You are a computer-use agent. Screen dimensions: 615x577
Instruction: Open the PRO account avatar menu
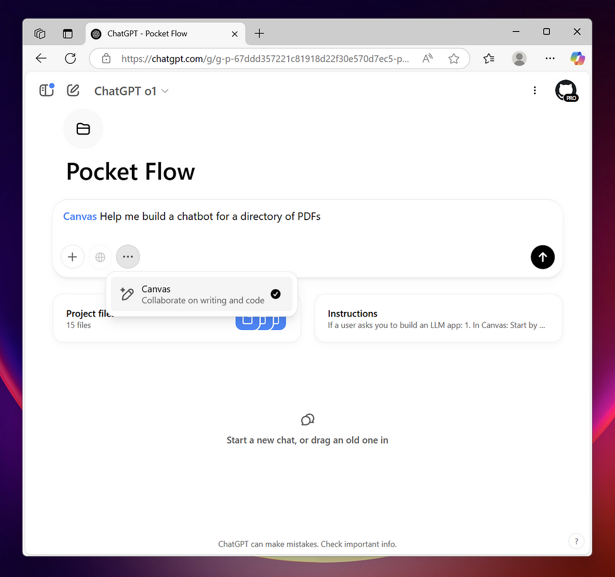click(x=566, y=90)
